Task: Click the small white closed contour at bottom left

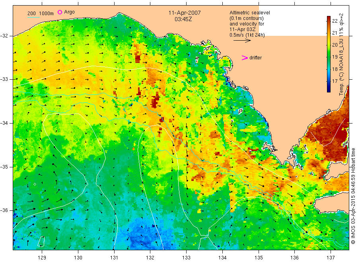Action: click(41, 241)
